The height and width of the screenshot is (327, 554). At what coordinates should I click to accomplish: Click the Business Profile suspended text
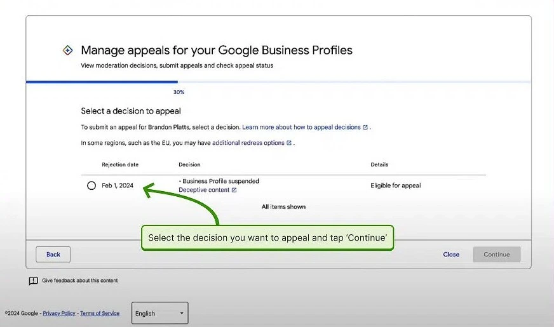[221, 181]
